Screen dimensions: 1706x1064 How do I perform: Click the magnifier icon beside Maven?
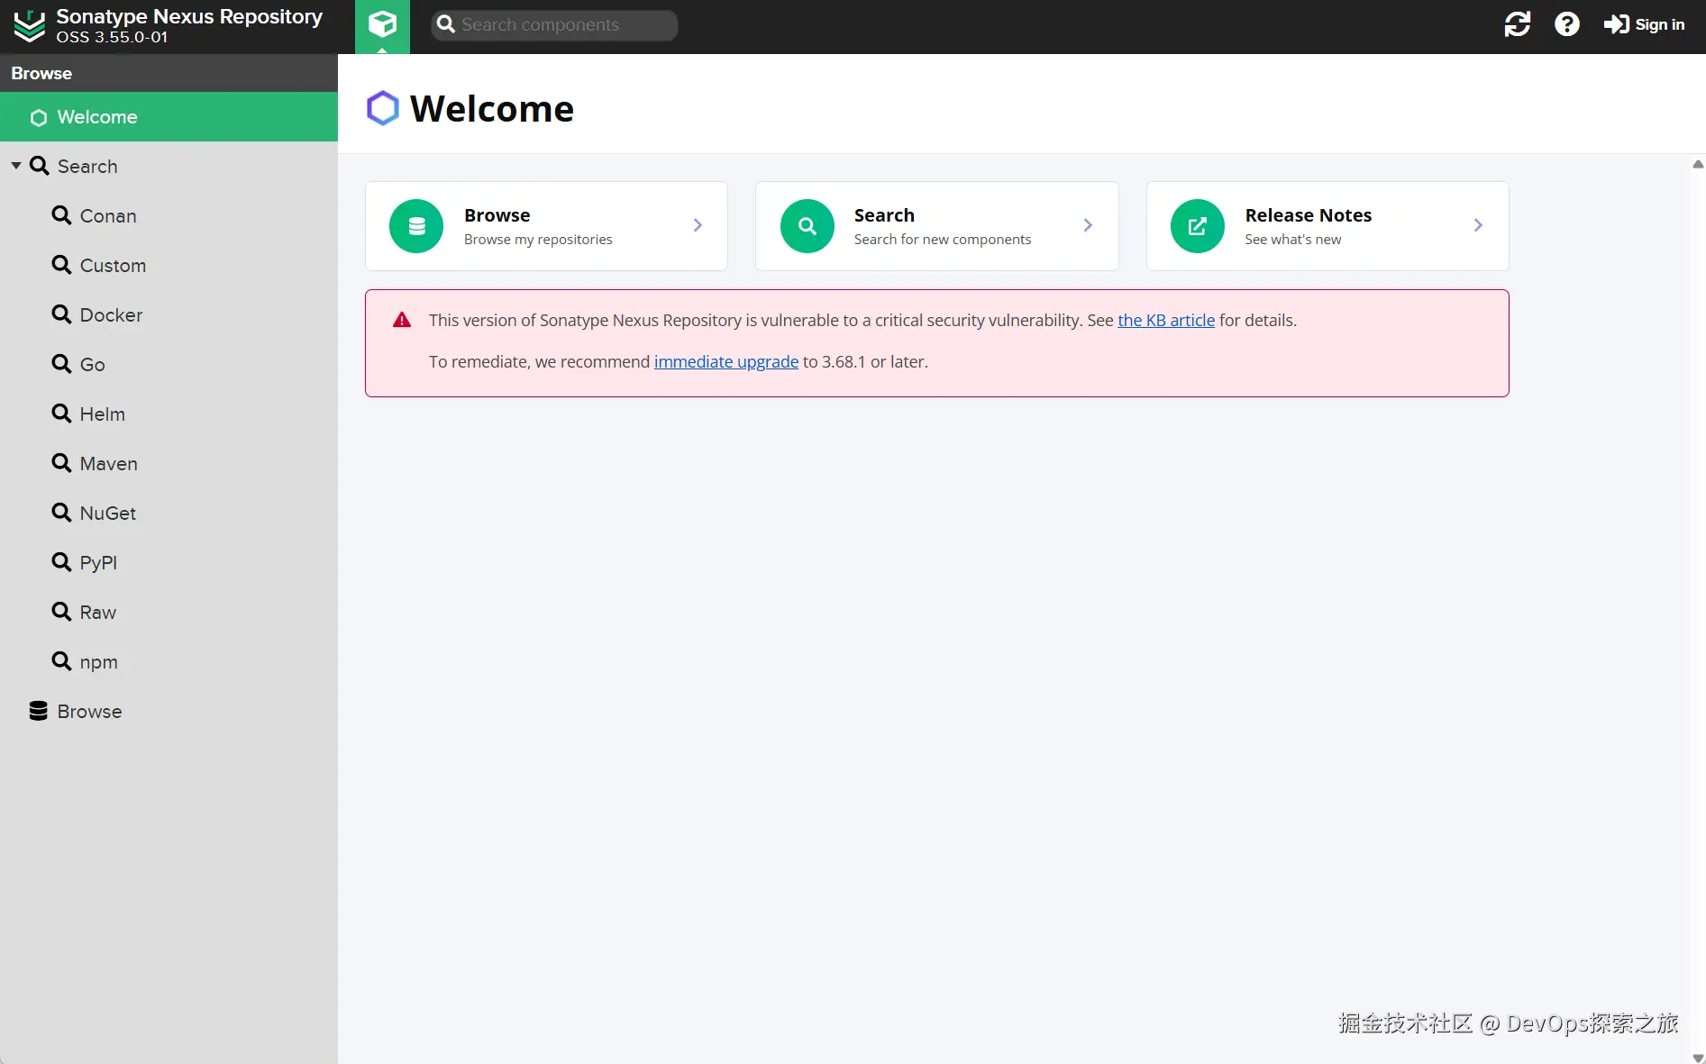click(x=61, y=462)
